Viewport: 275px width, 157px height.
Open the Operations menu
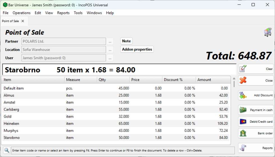22,13
